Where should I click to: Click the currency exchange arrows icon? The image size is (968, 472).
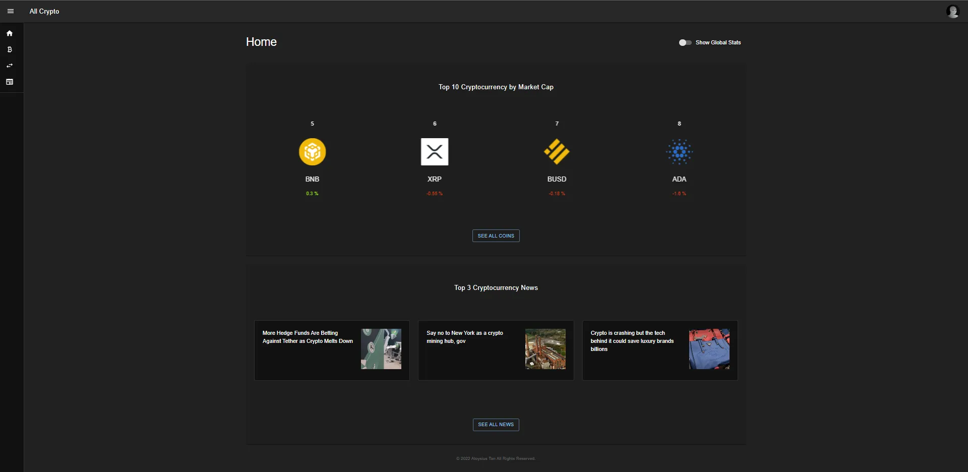10,65
